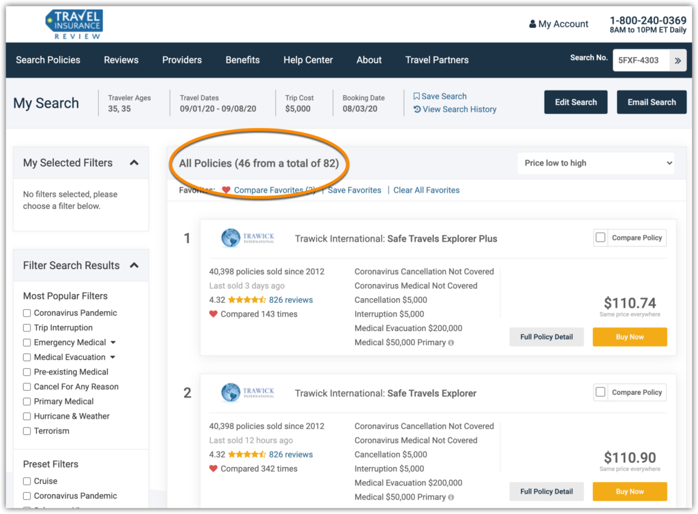Viewport: 698px width, 514px height.
Task: Check Coronavirus Pandemic under Preset Filters
Action: [x=27, y=496]
